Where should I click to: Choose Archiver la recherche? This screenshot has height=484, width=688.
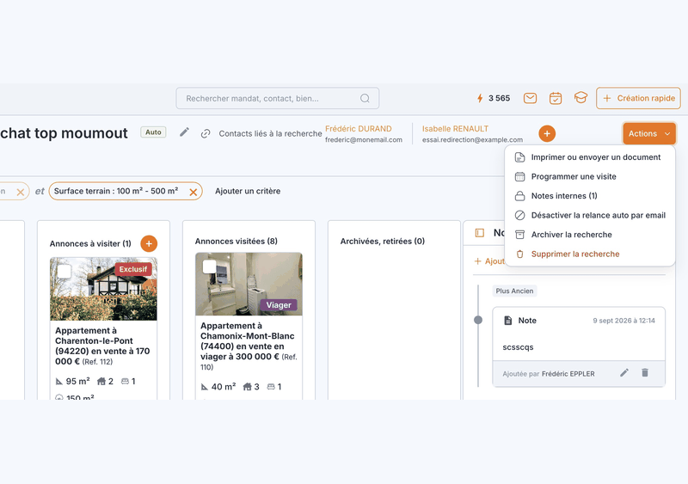click(590, 235)
